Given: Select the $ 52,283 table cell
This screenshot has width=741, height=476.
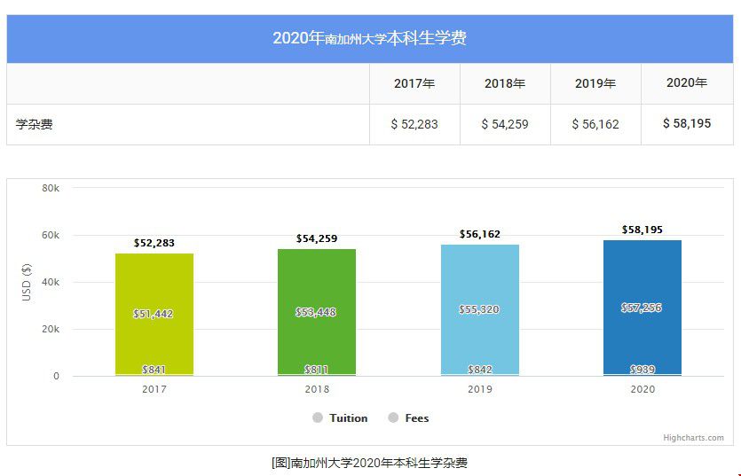Looking at the screenshot, I should [414, 124].
